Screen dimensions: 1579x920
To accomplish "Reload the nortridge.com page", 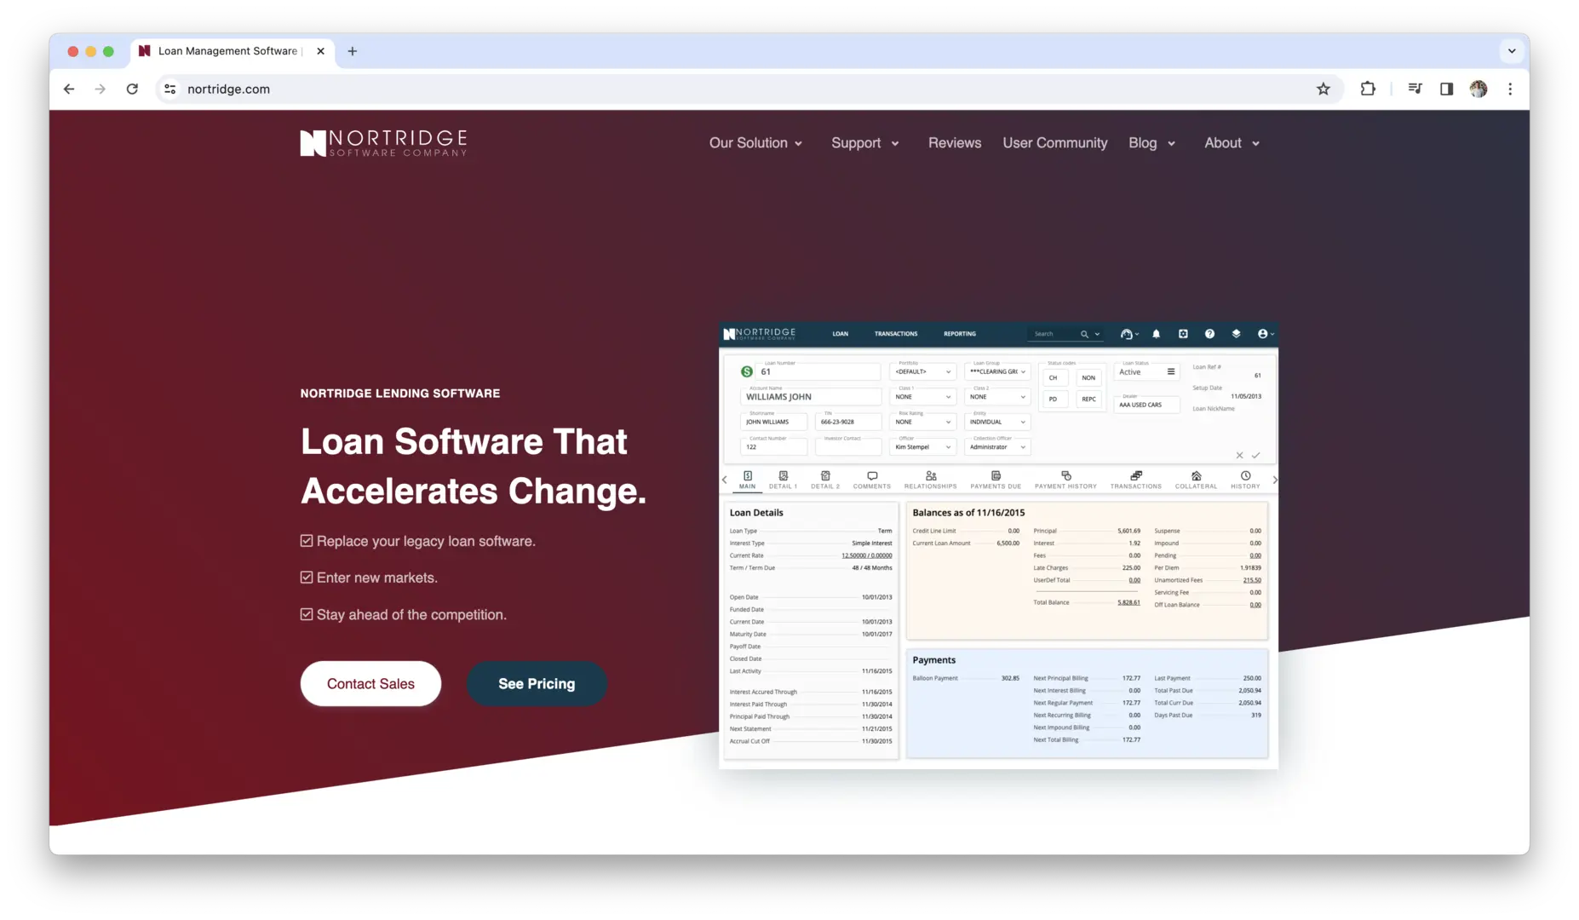I will pos(132,89).
